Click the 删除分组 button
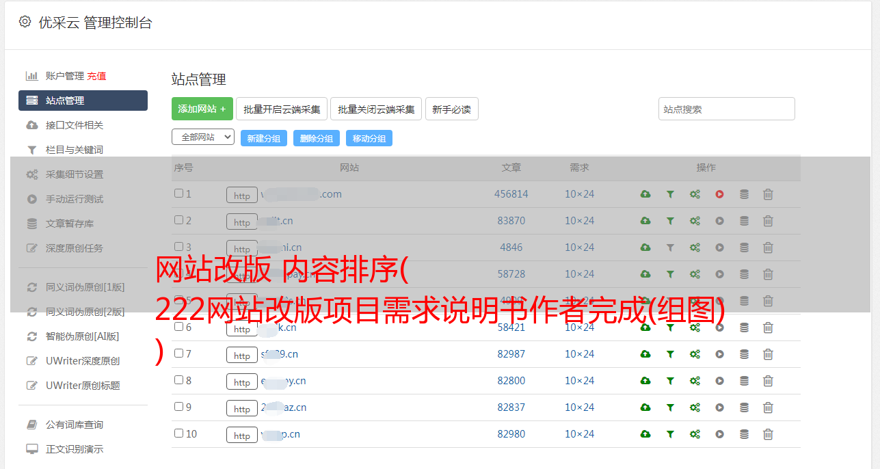This screenshot has height=469, width=880. tap(317, 138)
